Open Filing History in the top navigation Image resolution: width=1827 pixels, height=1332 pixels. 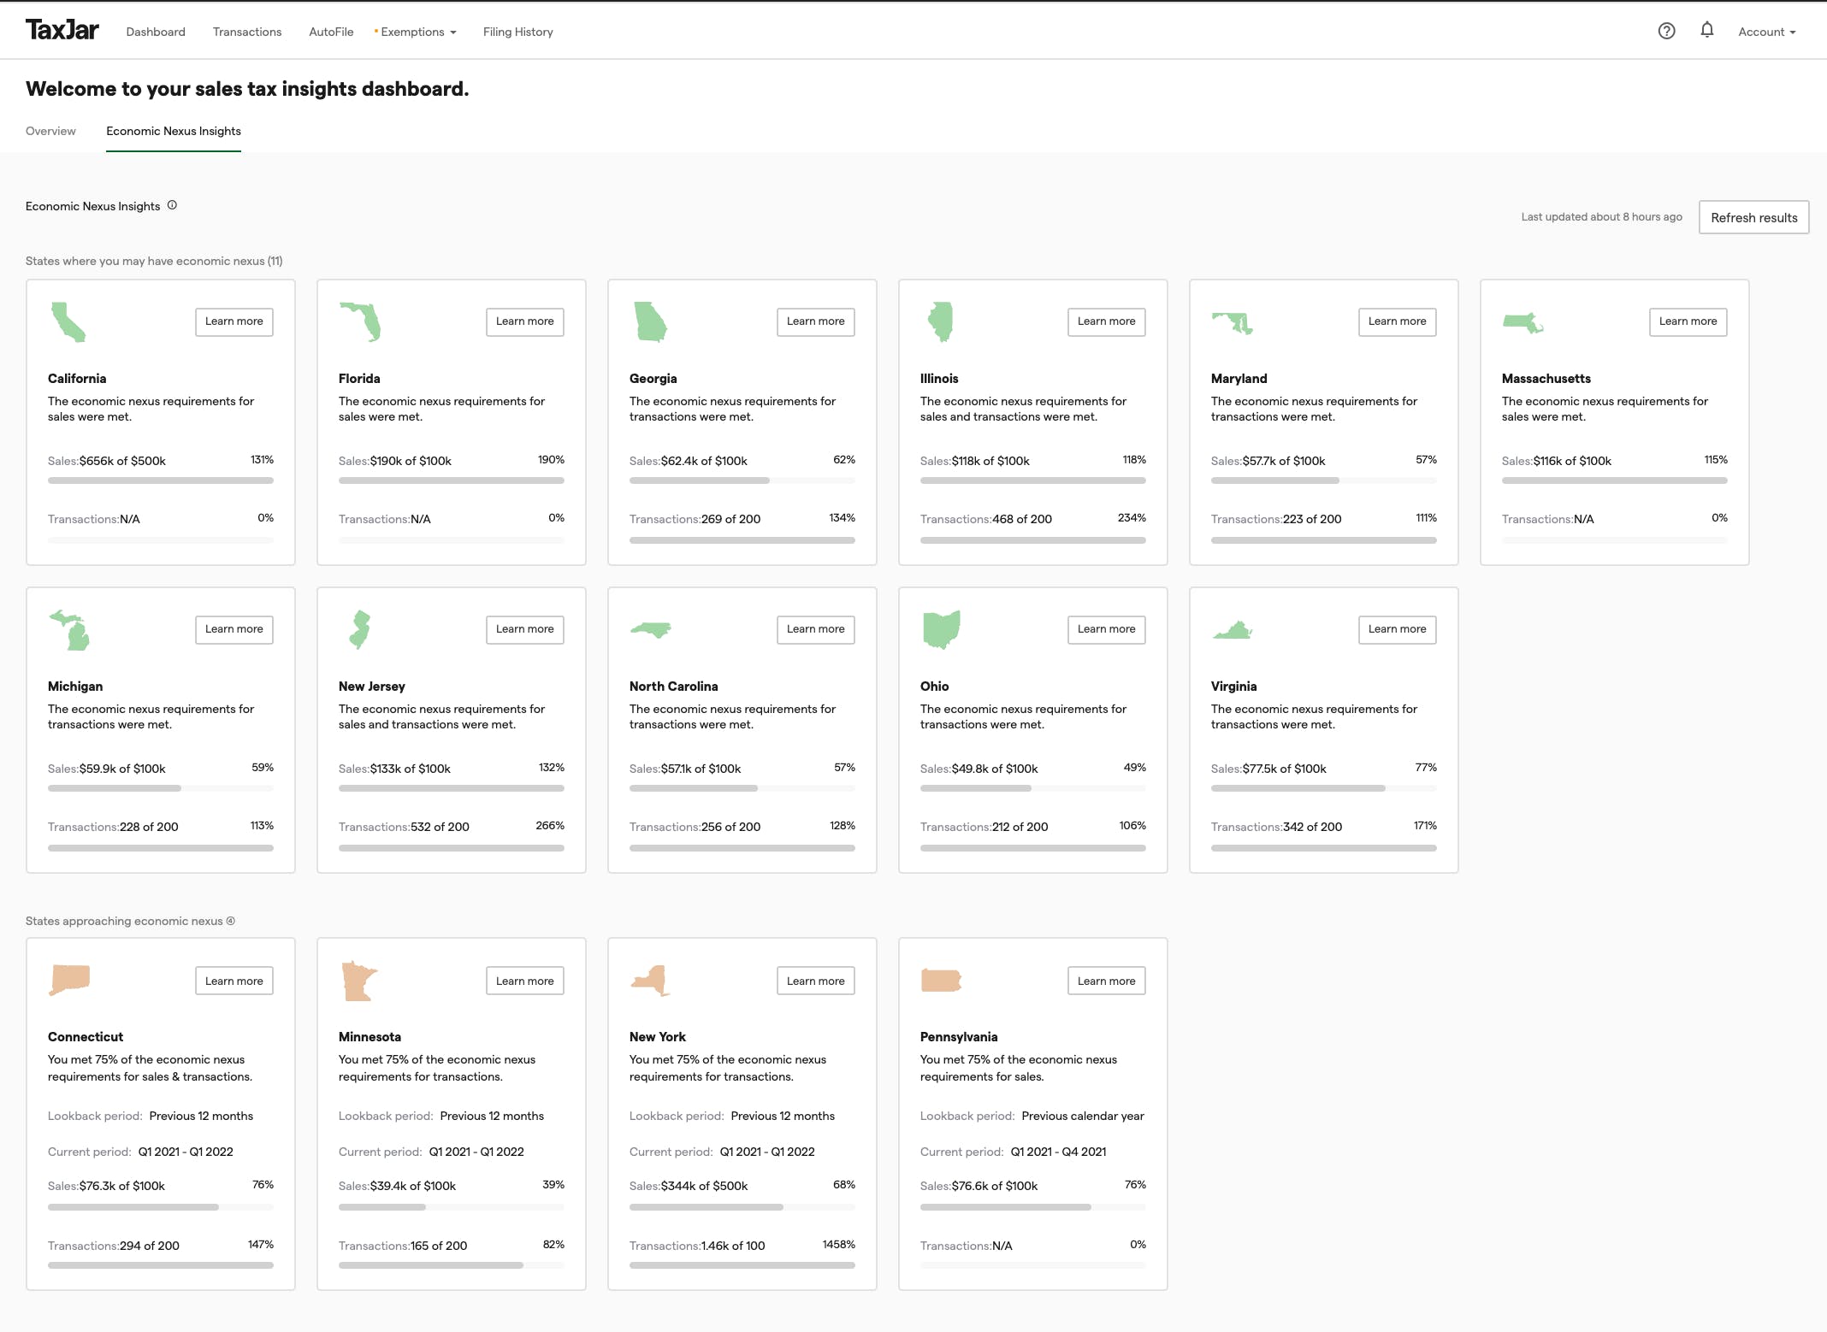point(518,32)
